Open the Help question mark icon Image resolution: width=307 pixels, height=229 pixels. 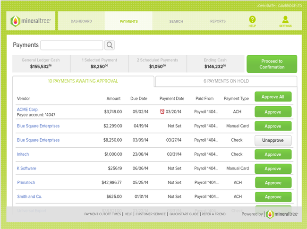(252, 19)
